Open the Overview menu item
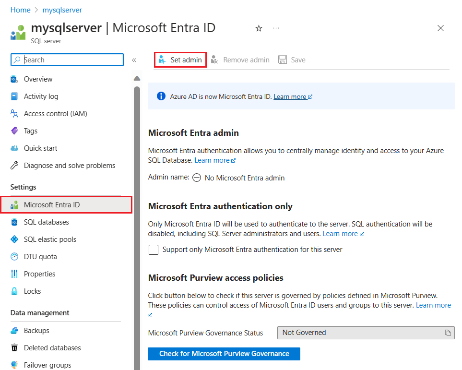Image resolution: width=462 pixels, height=370 pixels. tap(38, 79)
